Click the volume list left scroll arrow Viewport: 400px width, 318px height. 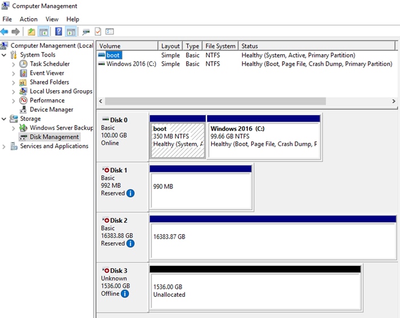tap(101, 101)
